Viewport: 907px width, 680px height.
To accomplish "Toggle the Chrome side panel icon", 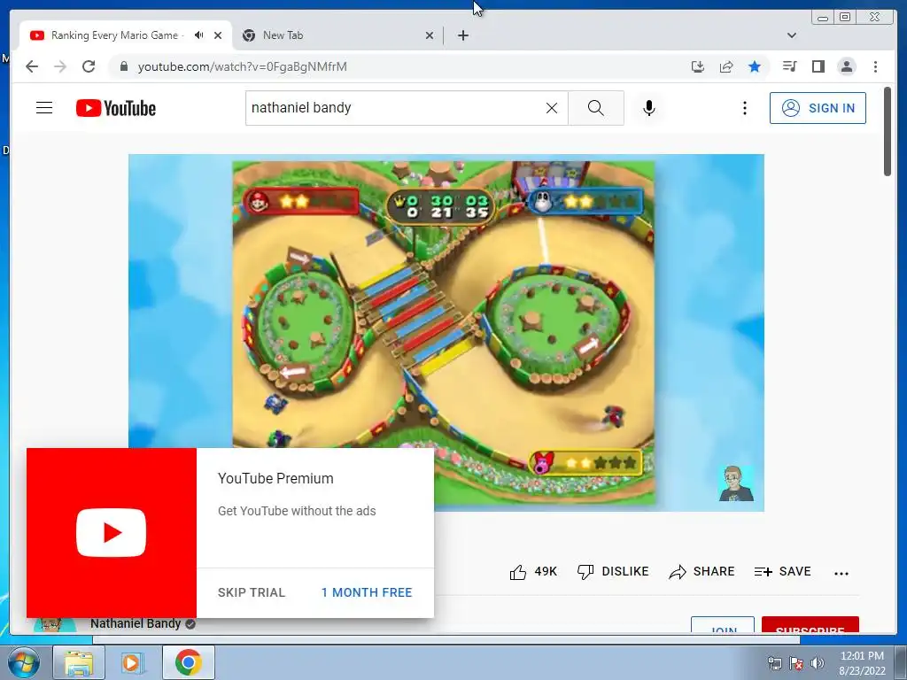I will coord(818,66).
